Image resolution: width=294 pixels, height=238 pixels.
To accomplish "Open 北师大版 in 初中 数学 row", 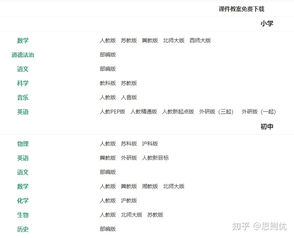I will 174,186.
